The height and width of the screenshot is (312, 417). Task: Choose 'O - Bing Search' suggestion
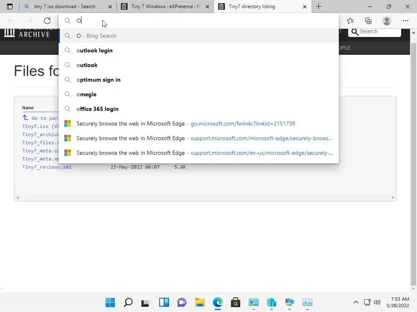199,36
